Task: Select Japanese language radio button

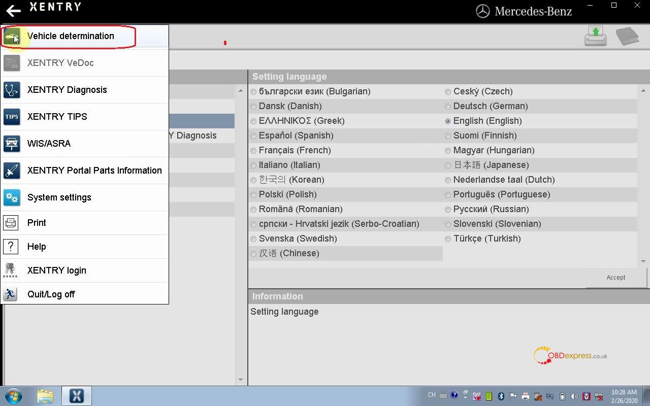Action: [x=448, y=165]
